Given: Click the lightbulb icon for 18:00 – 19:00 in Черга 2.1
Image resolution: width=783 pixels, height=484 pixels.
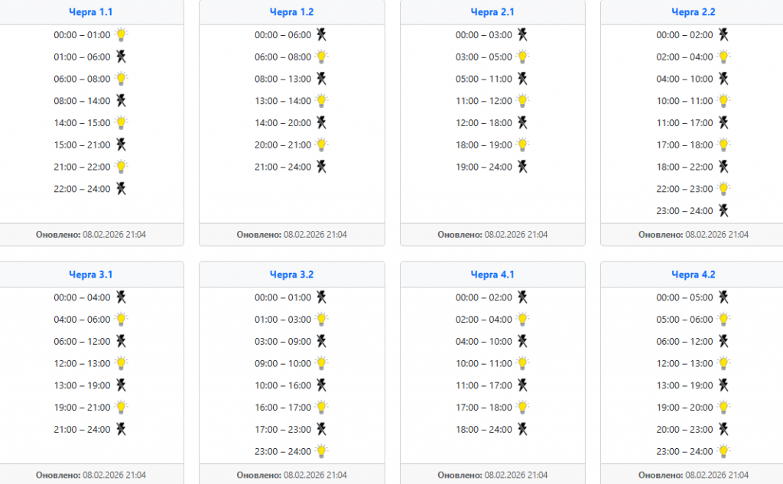Looking at the screenshot, I should (x=523, y=145).
